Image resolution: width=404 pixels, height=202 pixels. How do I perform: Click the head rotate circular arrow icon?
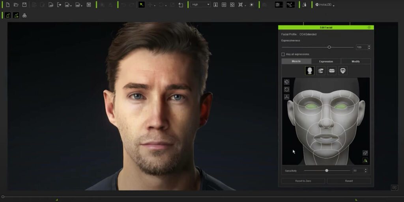[x=286, y=89]
